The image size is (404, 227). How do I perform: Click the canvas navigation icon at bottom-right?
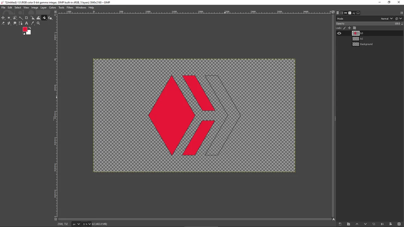pos(333,219)
